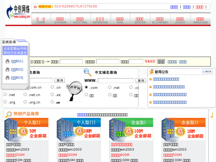
Task: Click the gift badge on 个人型II
Action: click(23, 131)
